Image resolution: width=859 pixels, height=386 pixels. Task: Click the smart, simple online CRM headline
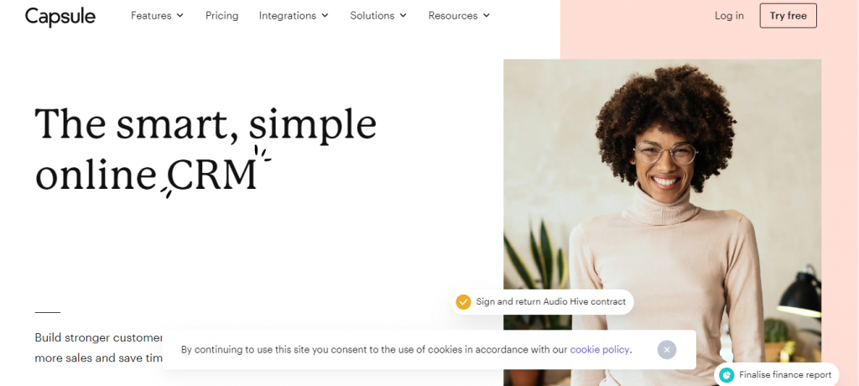point(206,148)
